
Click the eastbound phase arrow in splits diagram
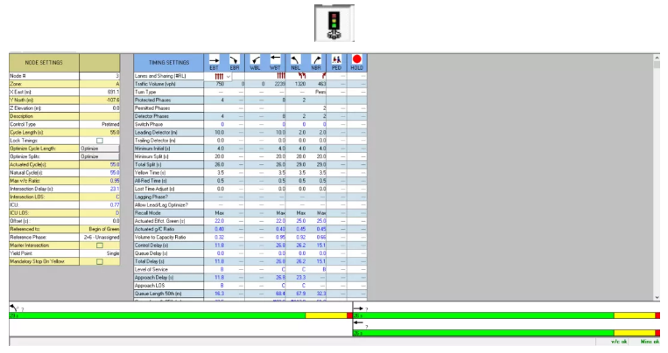coord(358,308)
